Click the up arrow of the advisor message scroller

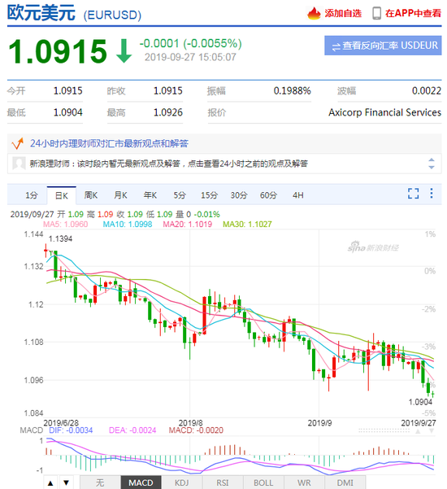coord(432,160)
